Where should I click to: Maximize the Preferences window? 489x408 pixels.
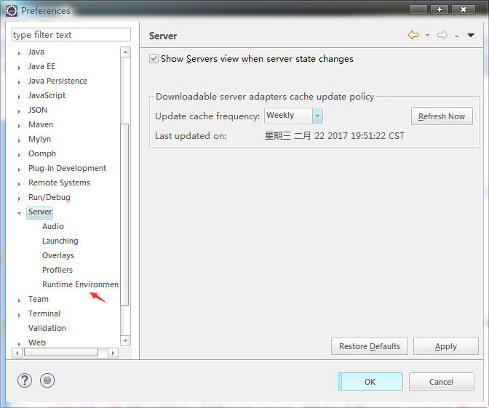(440, 9)
